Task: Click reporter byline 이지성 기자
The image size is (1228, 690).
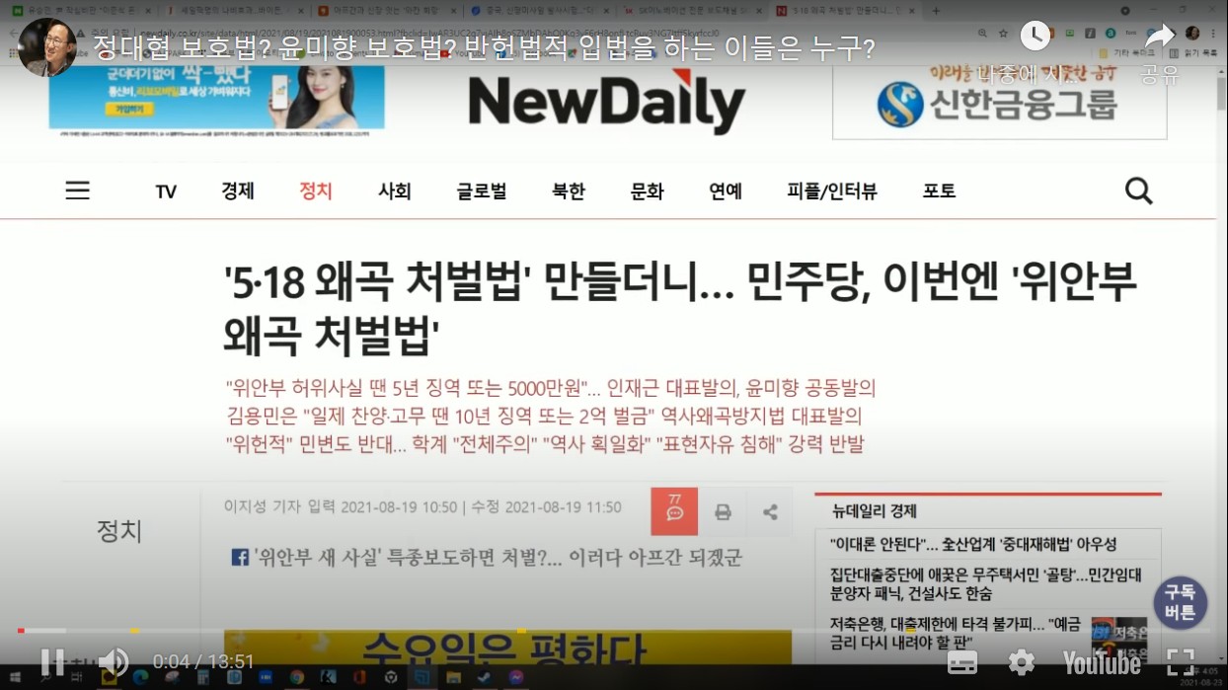Action: point(265,507)
